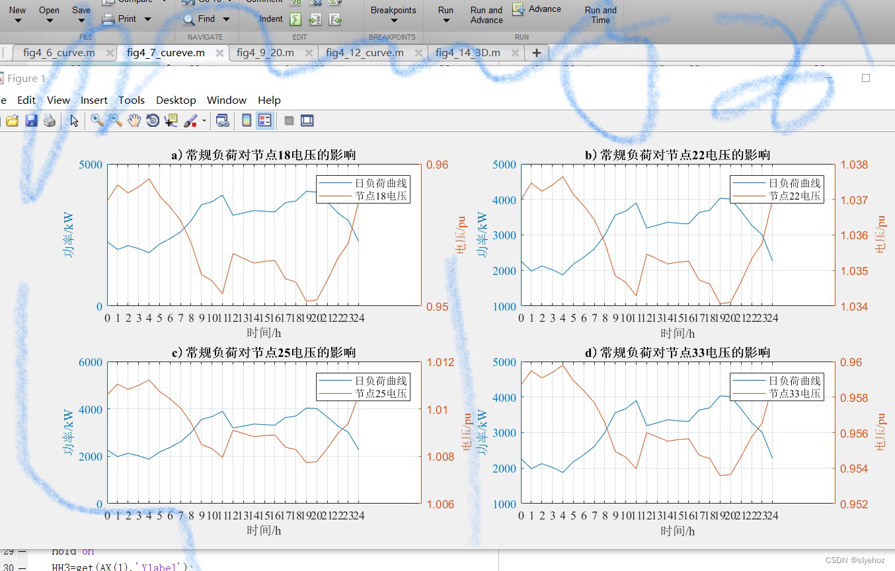Click the editor Print printer icon
This screenshot has width=895, height=571.
[x=109, y=20]
